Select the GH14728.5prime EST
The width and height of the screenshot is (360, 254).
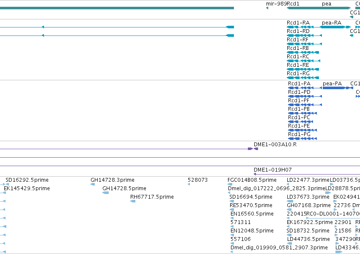click(106, 193)
